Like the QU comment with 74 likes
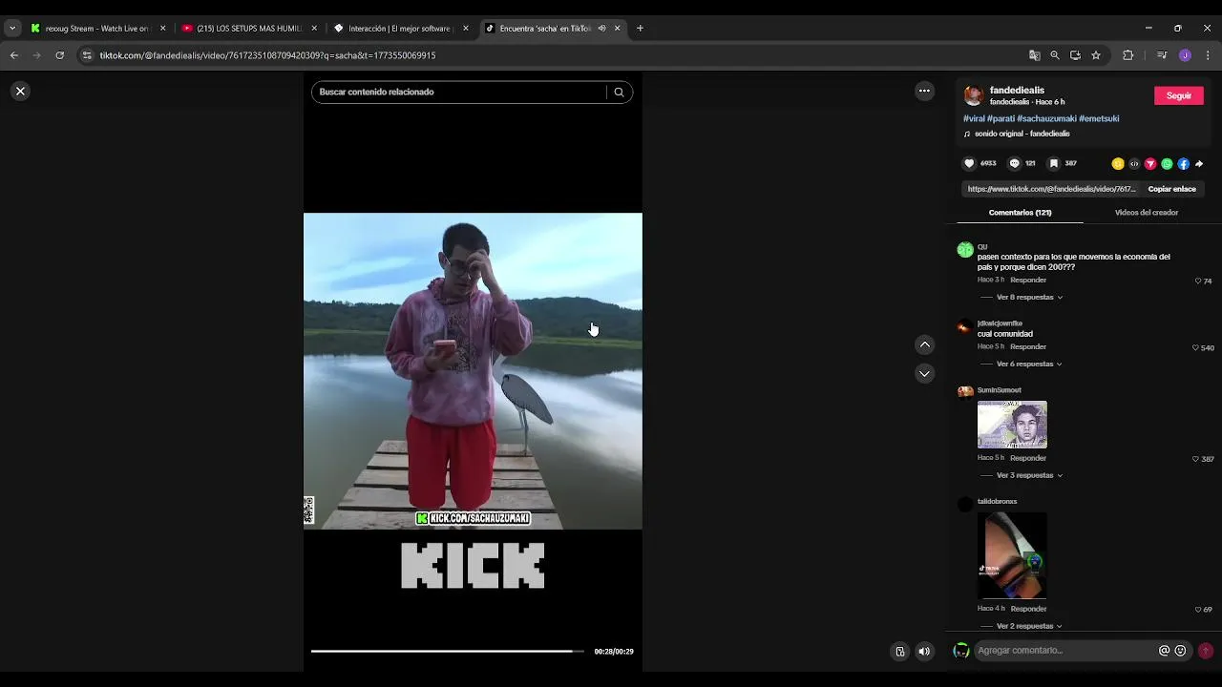 [x=1198, y=281]
